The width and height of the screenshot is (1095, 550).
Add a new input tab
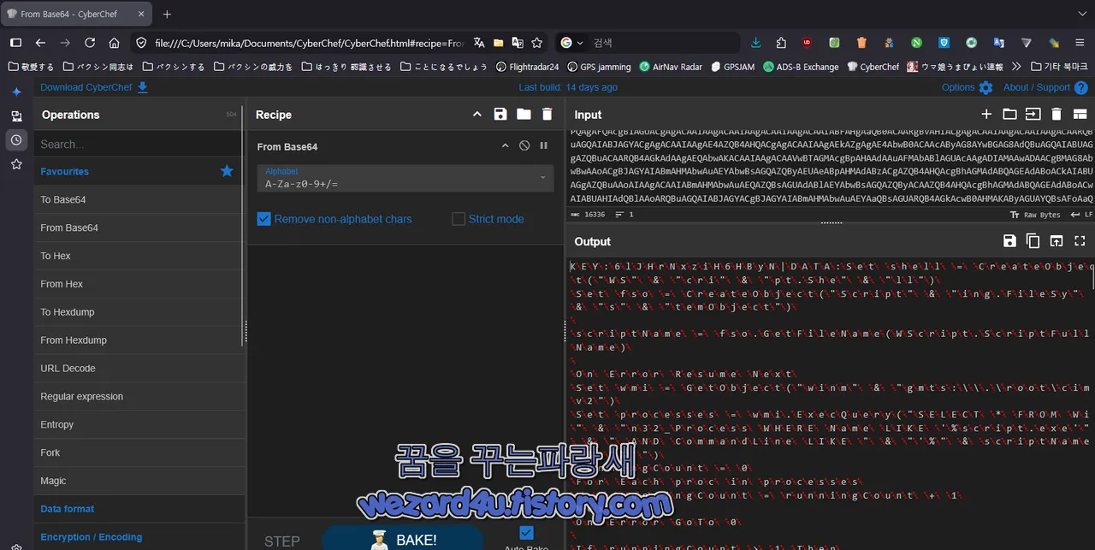[x=986, y=115]
